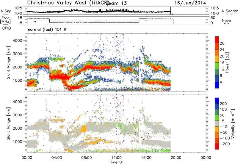The height and width of the screenshot is (164, 238).
Task: Click the '-50' Velocity scale value
Action: [x=224, y=132]
